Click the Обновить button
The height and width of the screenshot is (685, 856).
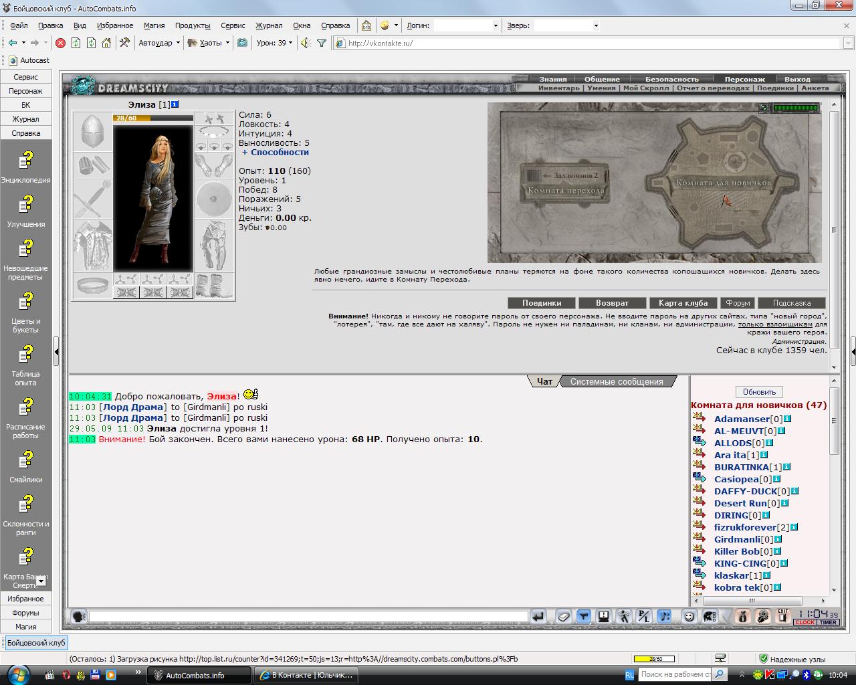click(x=759, y=392)
